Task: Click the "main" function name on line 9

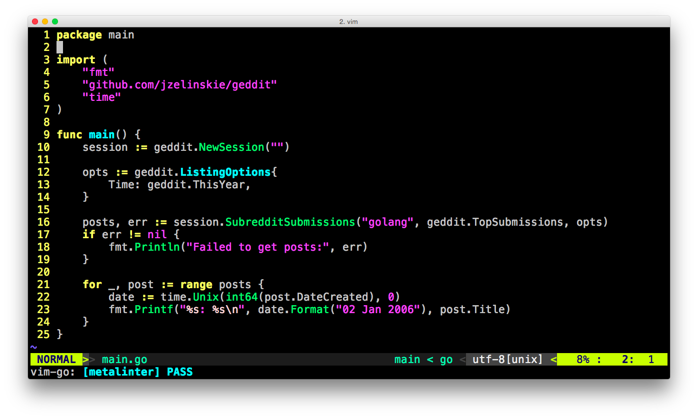Action: (x=102, y=135)
